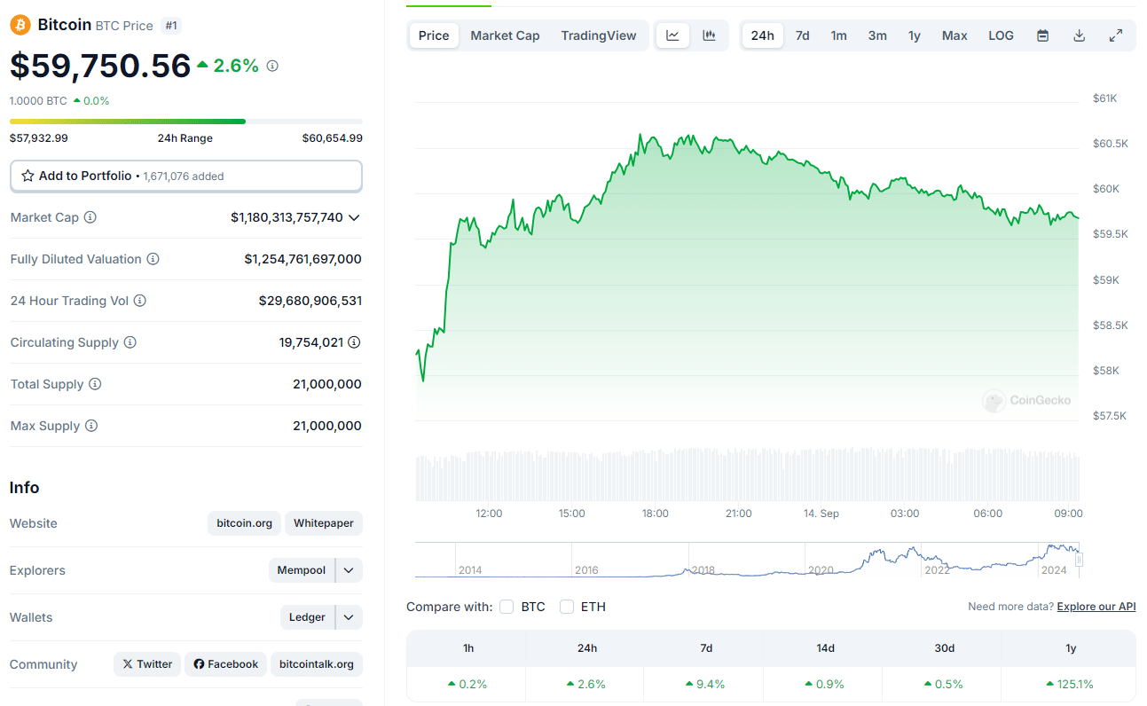This screenshot has width=1147, height=706.
Task: Toggle LOG scale on the chart
Action: pyautogui.click(x=1000, y=35)
